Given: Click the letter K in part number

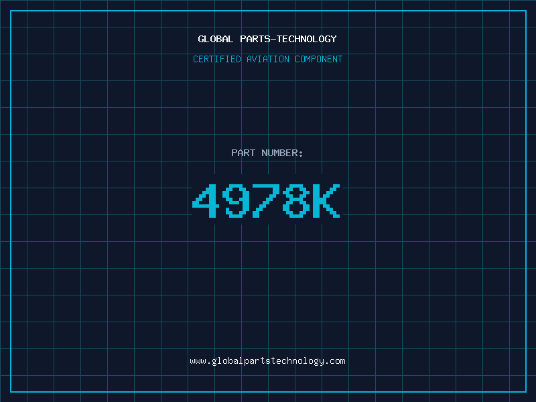Looking at the screenshot, I should tap(326, 200).
